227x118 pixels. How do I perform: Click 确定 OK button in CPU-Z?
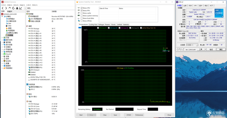pos(221,49)
